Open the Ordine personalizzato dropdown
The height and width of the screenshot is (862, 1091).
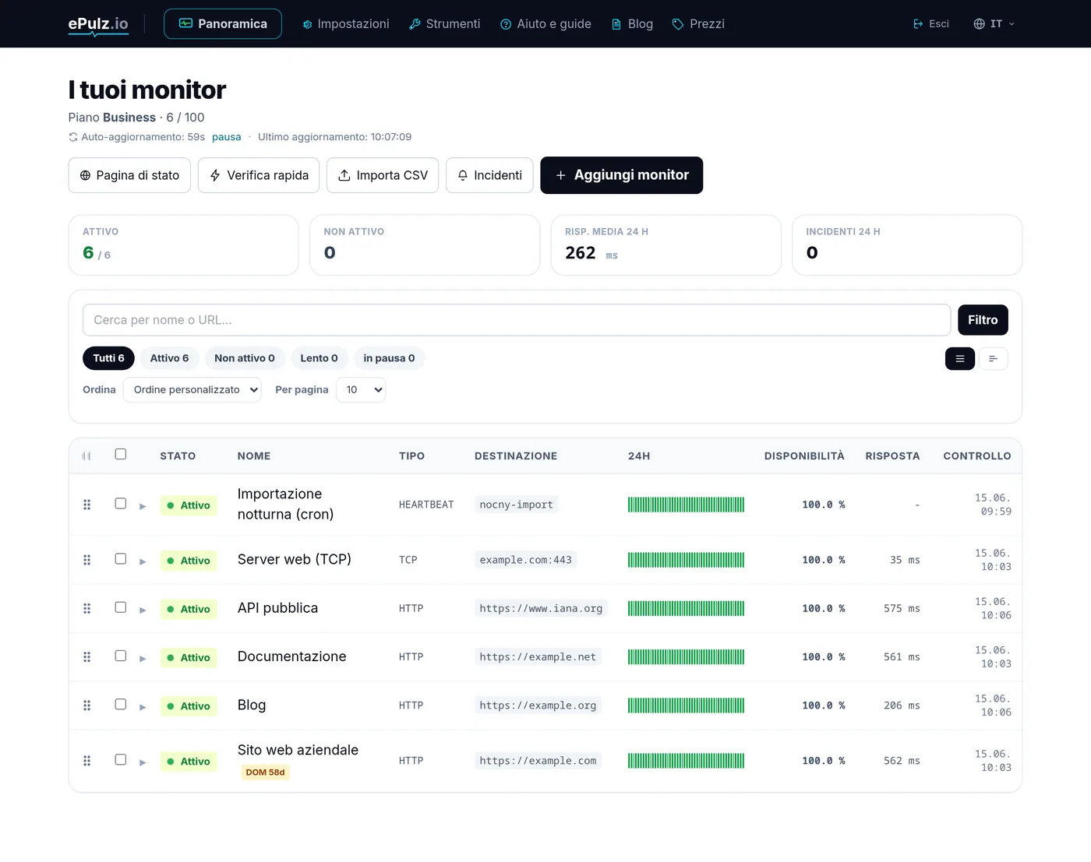point(192,390)
